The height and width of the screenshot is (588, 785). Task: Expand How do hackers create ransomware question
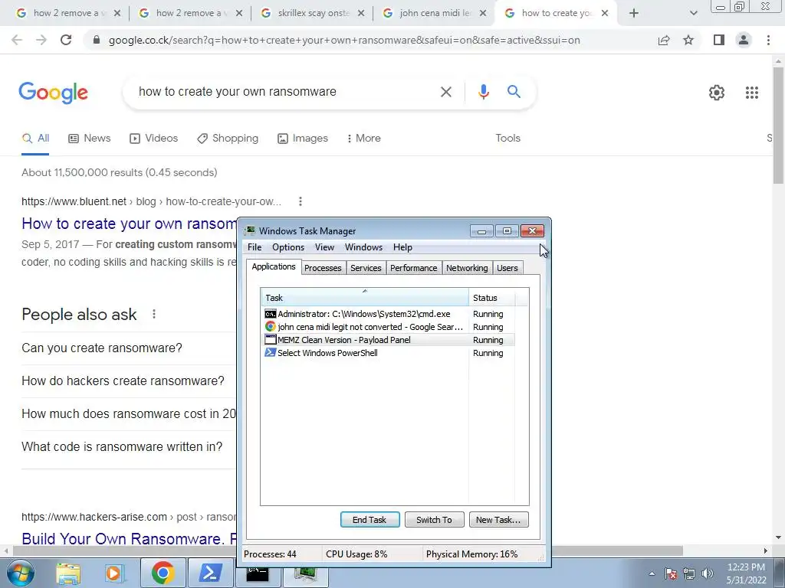[128, 381]
